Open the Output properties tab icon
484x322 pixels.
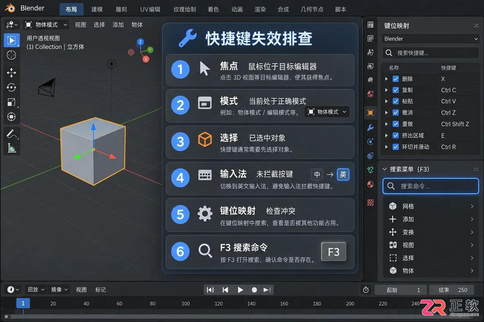(371, 39)
